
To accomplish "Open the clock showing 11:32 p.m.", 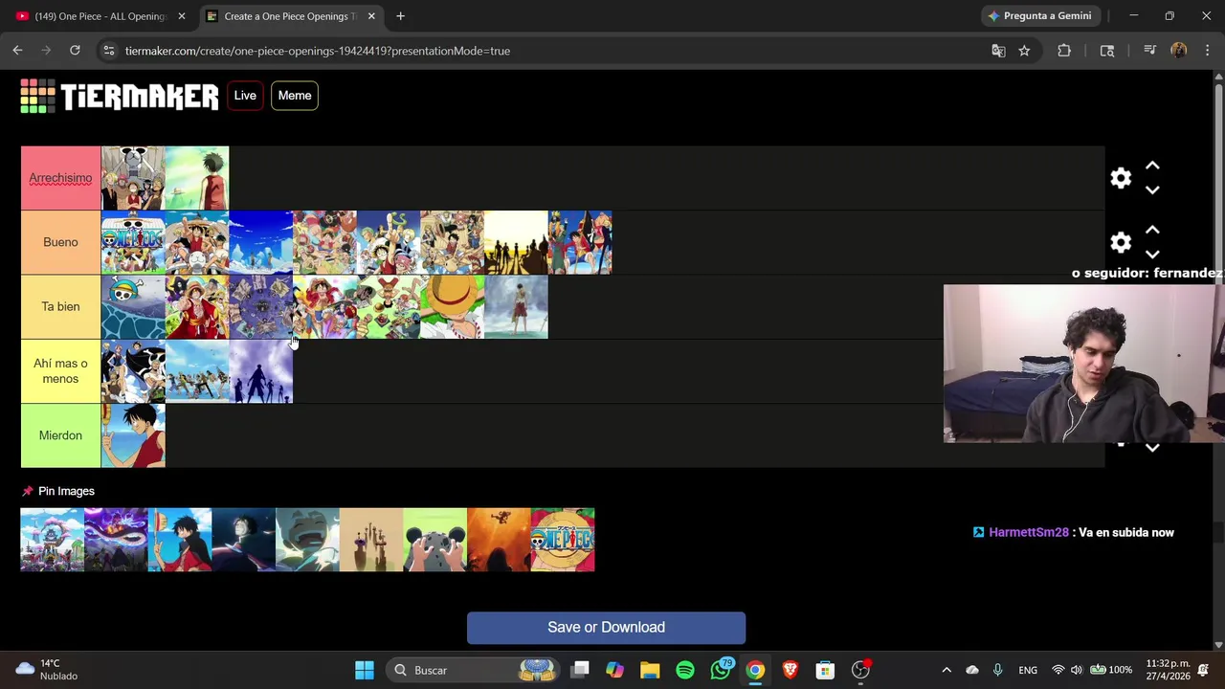I will tap(1168, 670).
